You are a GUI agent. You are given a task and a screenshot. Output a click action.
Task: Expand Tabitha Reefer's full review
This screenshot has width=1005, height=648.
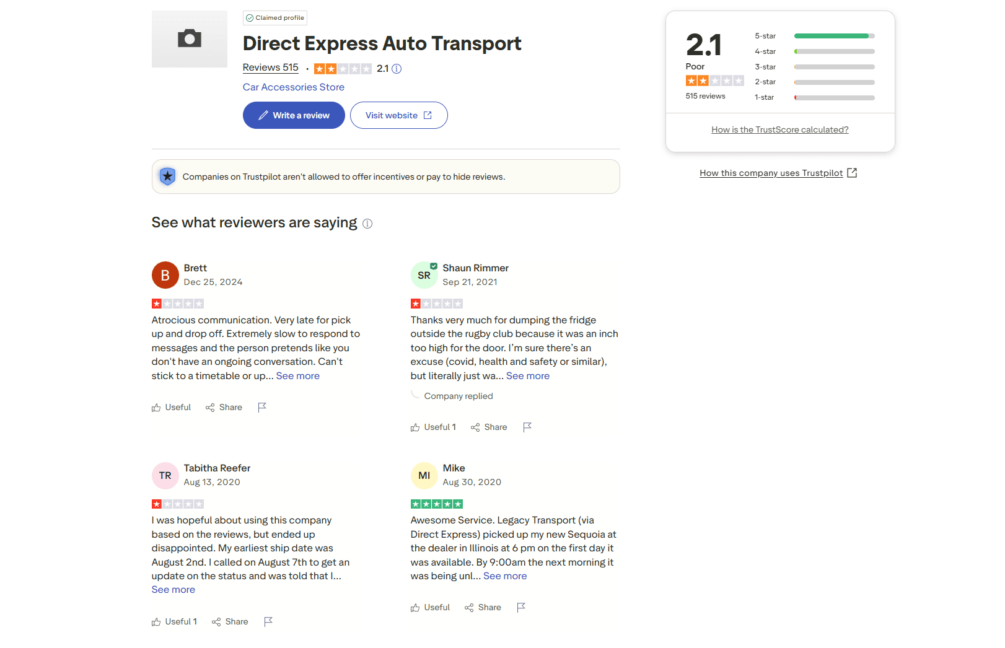click(173, 590)
